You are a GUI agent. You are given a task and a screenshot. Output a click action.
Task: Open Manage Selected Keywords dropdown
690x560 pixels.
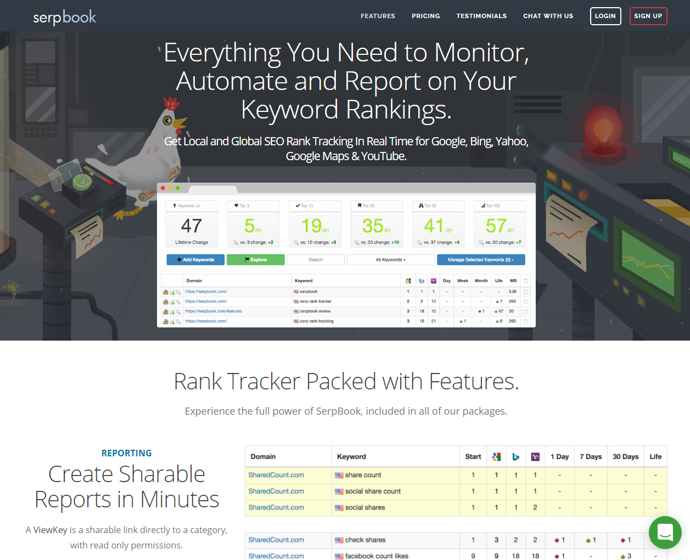click(x=481, y=259)
